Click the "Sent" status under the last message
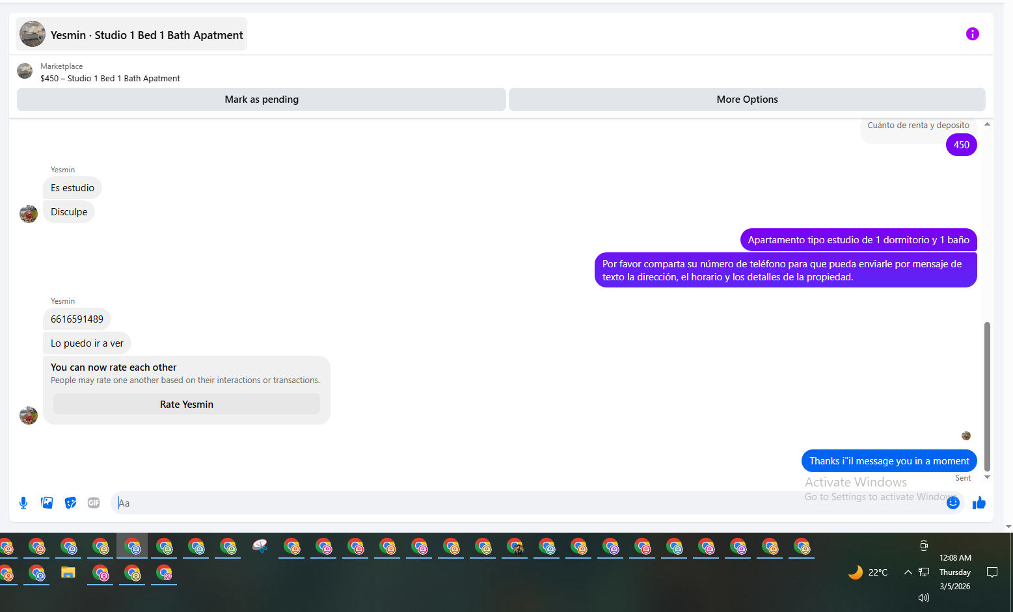This screenshot has height=612, width=1013. (x=963, y=478)
